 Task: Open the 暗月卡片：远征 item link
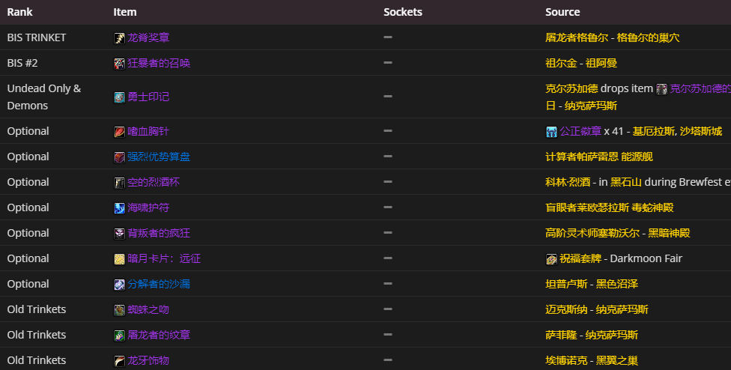[164, 258]
